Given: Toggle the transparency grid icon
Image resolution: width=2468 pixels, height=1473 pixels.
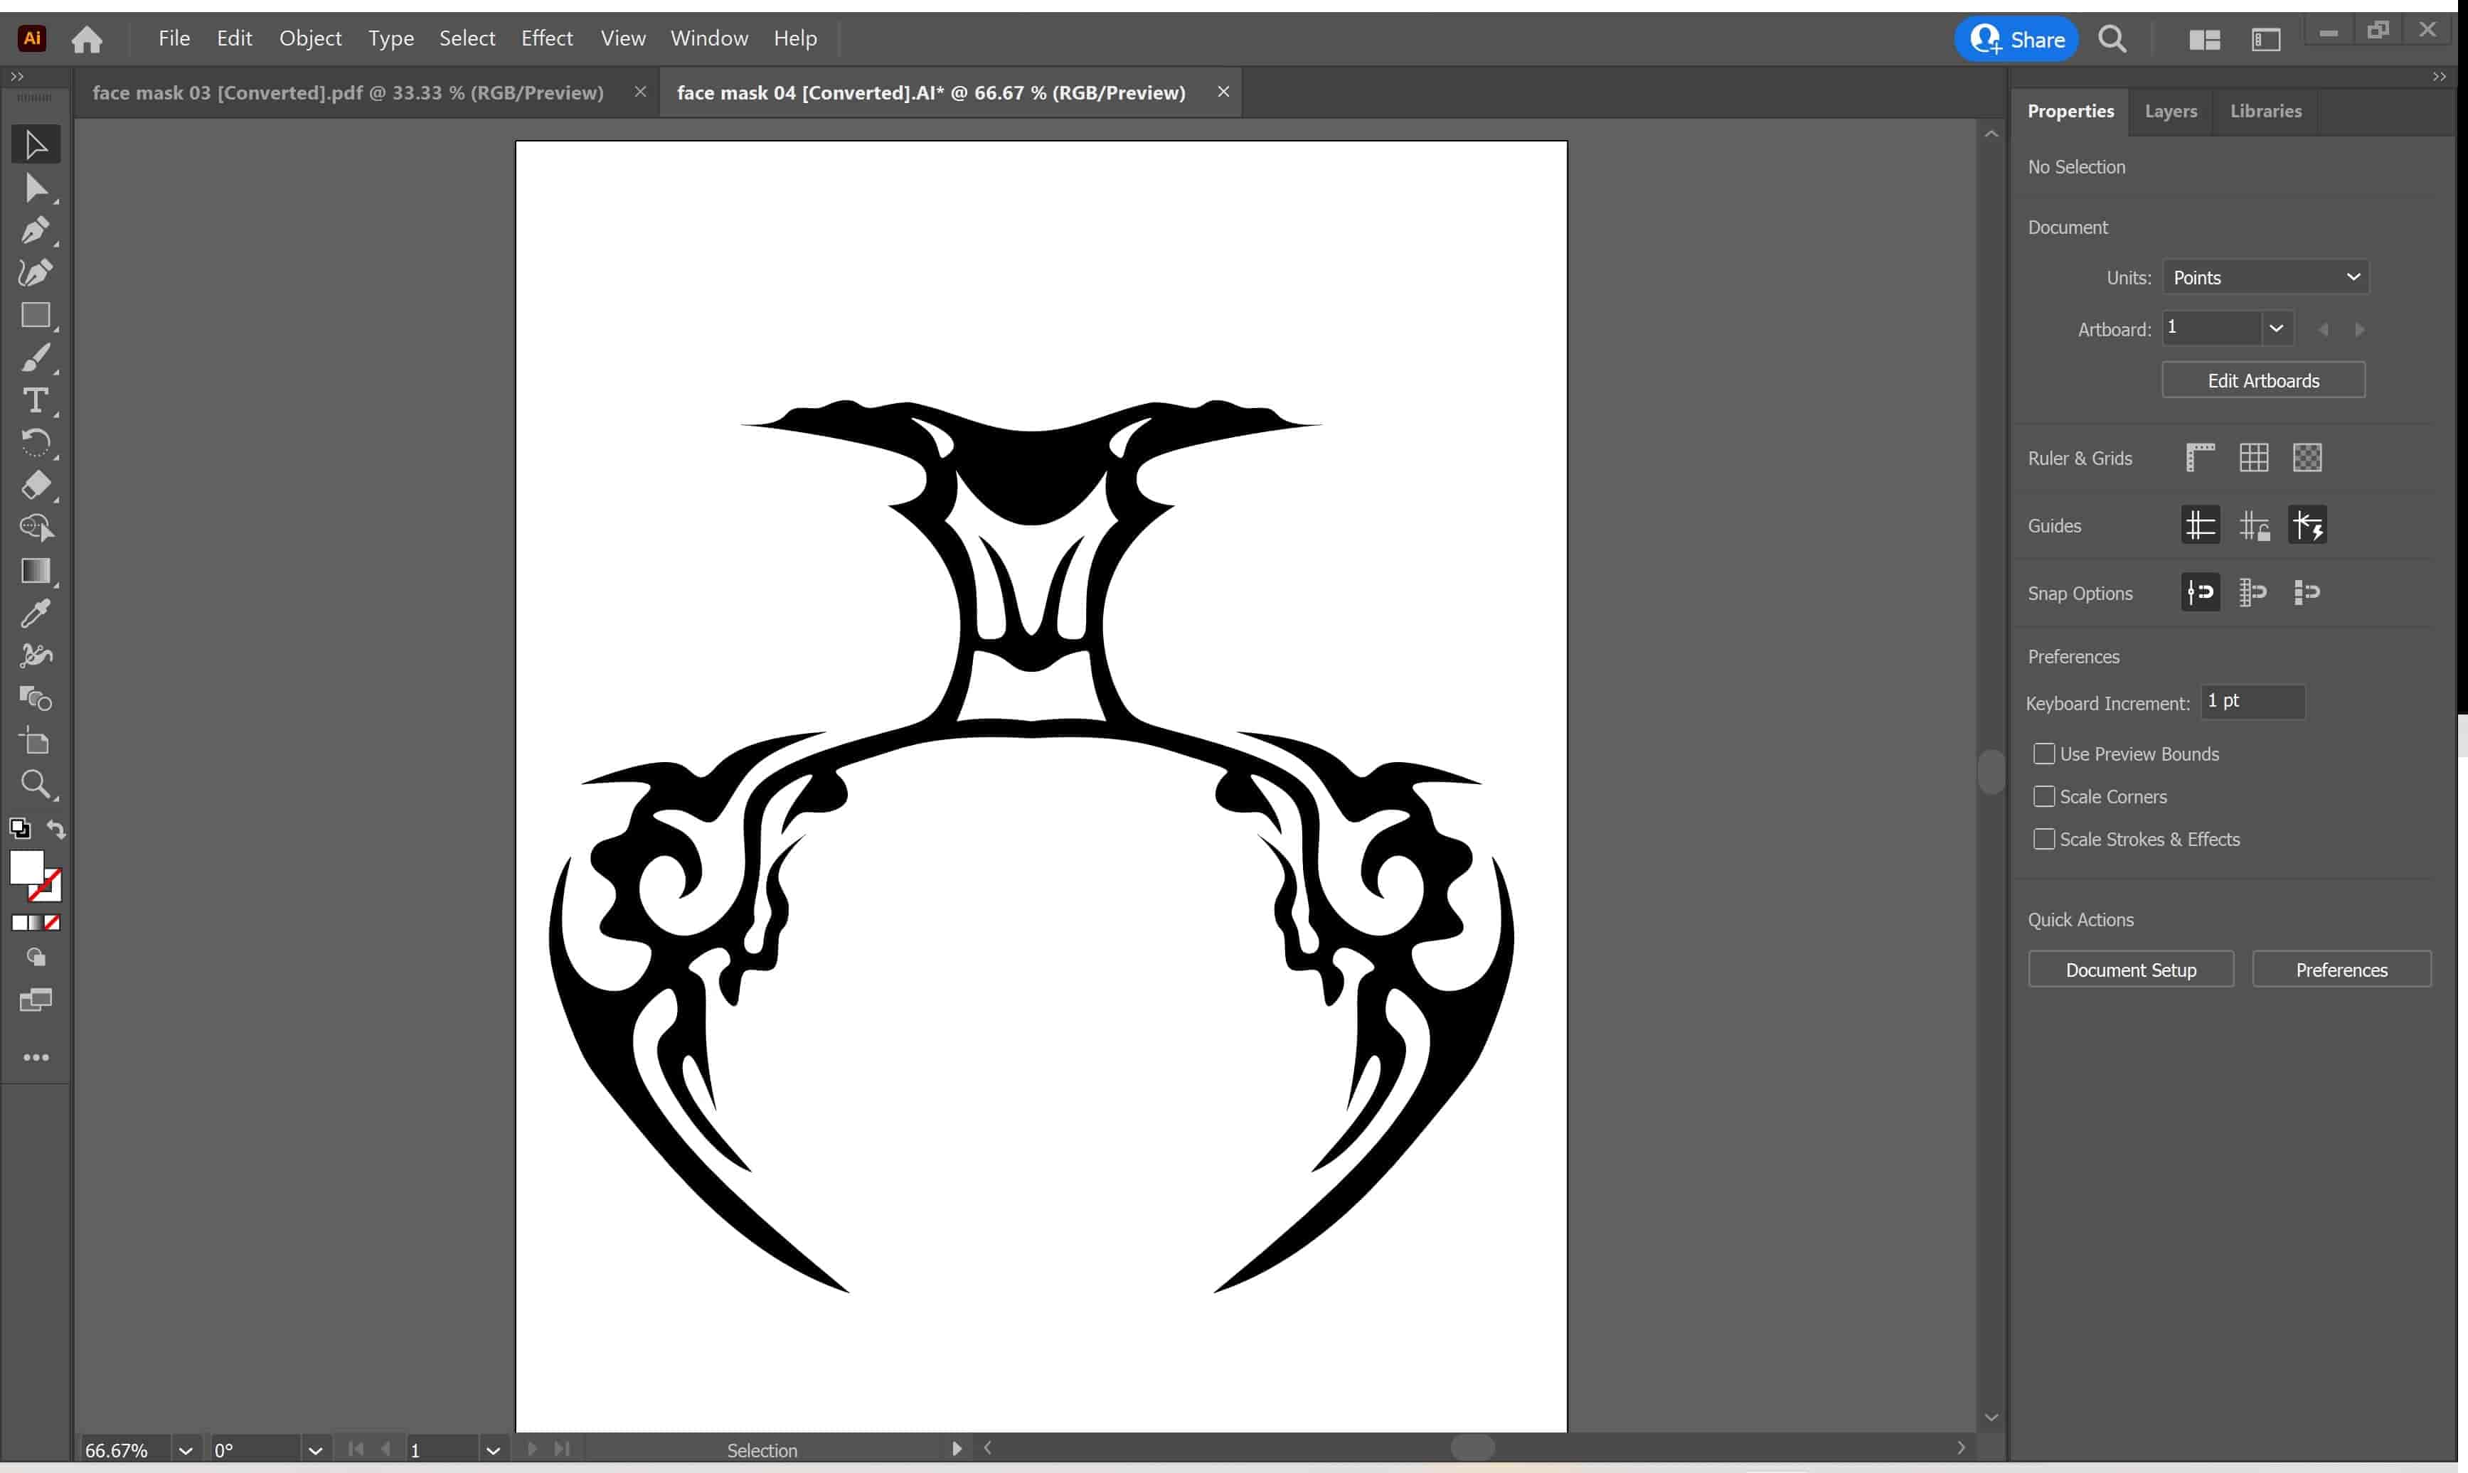Looking at the screenshot, I should pyautogui.click(x=2307, y=458).
